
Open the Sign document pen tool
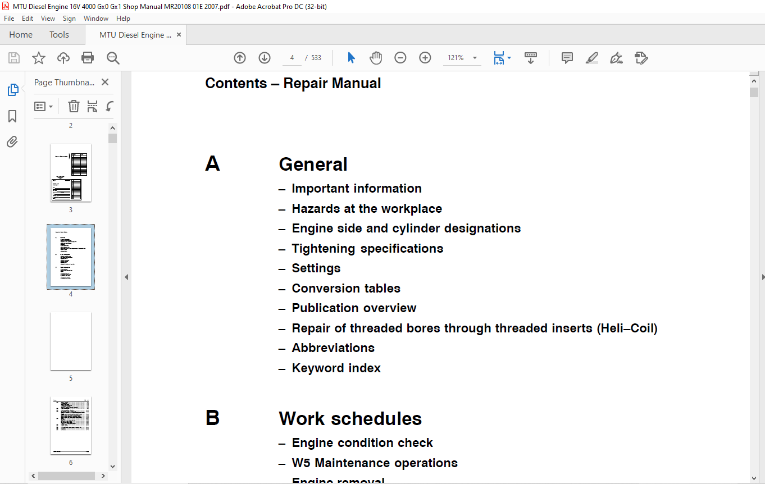point(616,58)
